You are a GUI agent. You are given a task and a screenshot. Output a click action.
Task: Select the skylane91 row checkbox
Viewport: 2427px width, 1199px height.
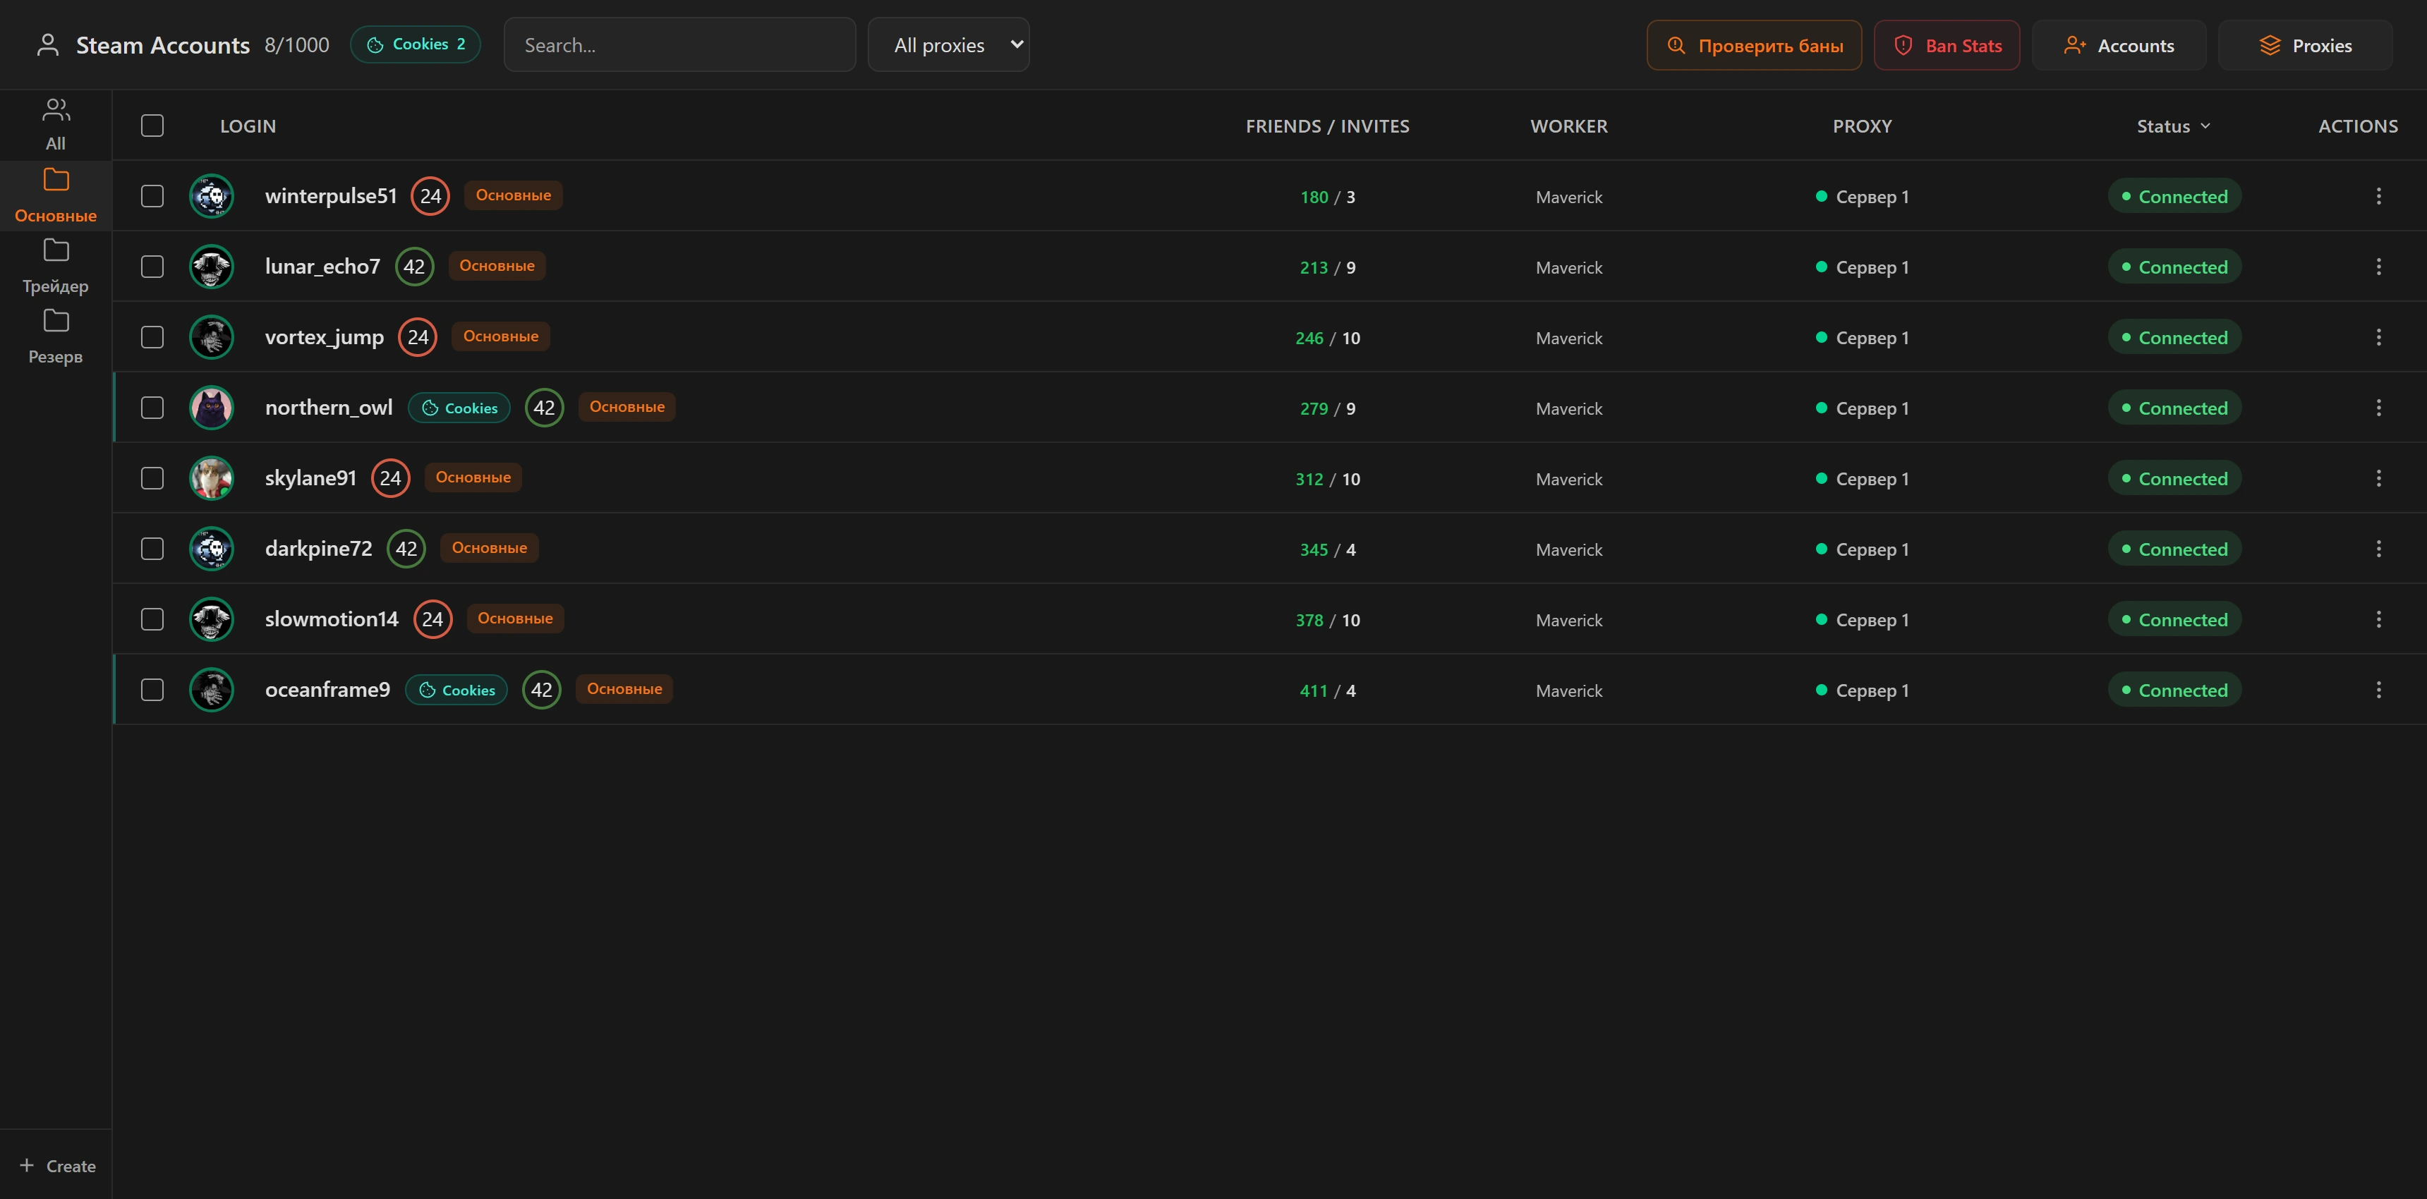(152, 478)
